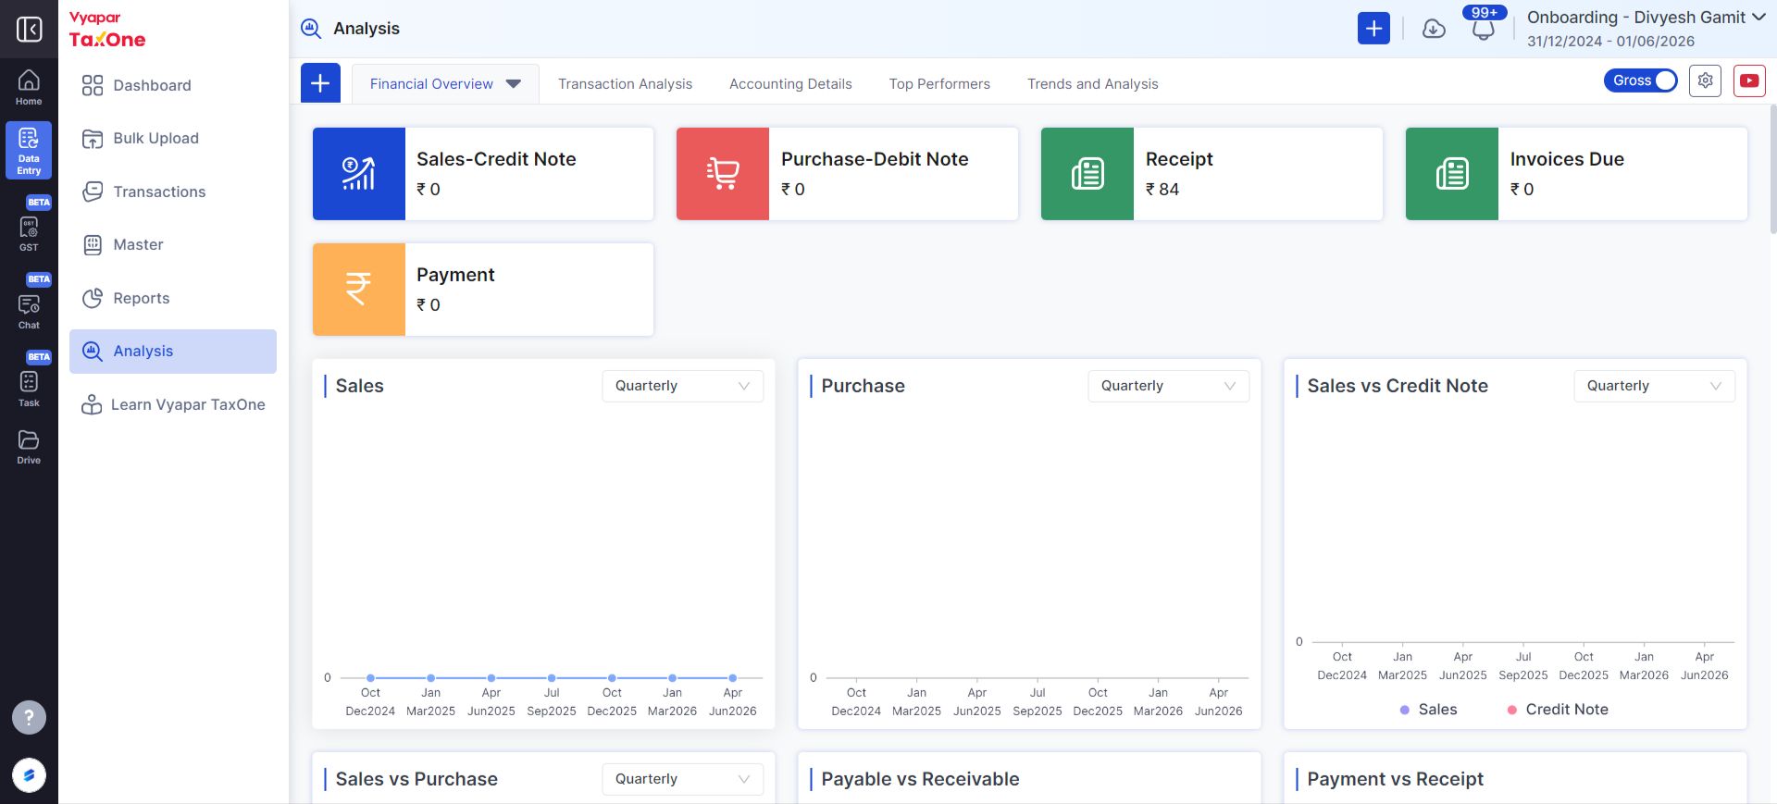Open Reports from side menu
1777x804 pixels.
pos(173,298)
